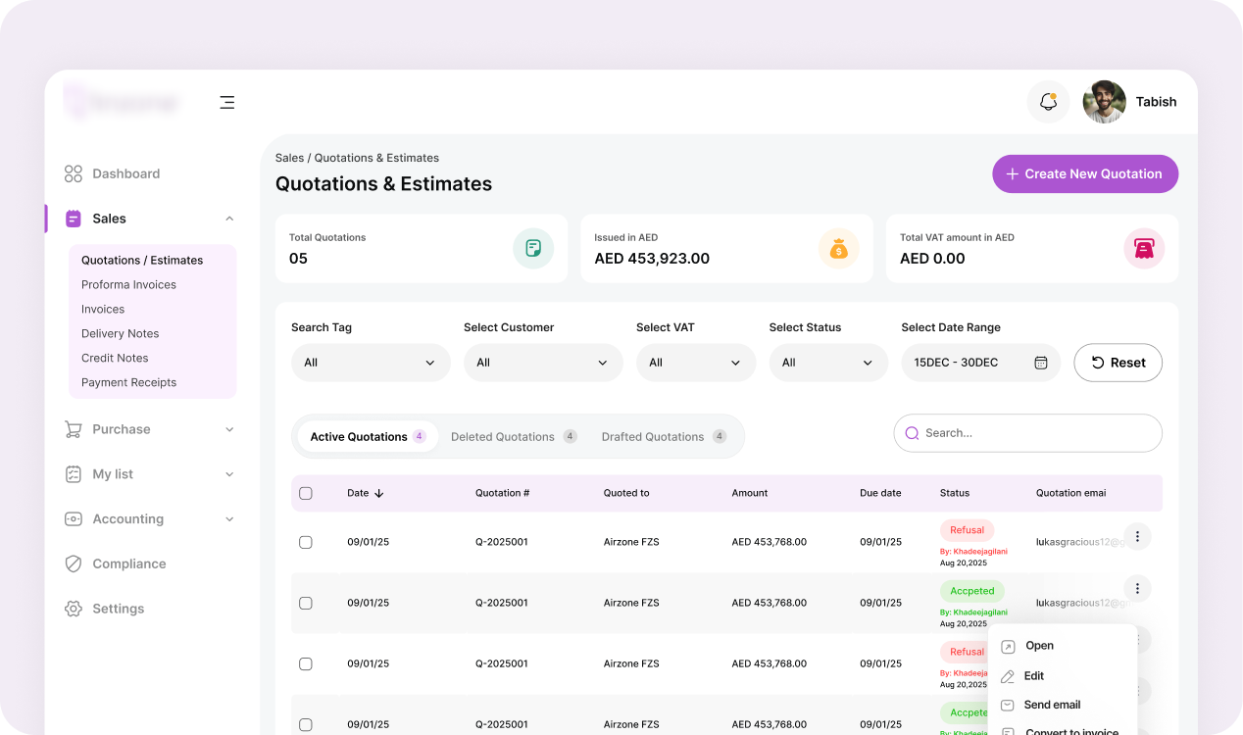Click the Send email envelope icon
The width and height of the screenshot is (1243, 735).
tap(1008, 705)
